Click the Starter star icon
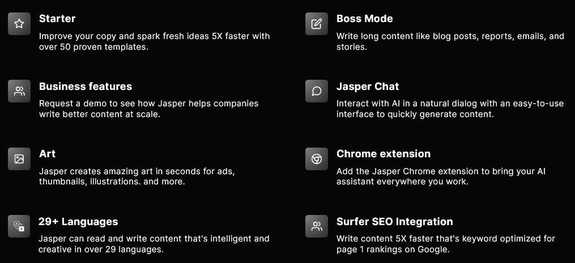Image resolution: width=575 pixels, height=263 pixels. click(x=19, y=24)
